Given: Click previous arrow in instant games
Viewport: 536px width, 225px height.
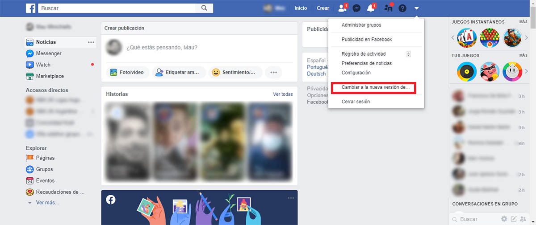Looking at the screenshot, I should (453, 38).
